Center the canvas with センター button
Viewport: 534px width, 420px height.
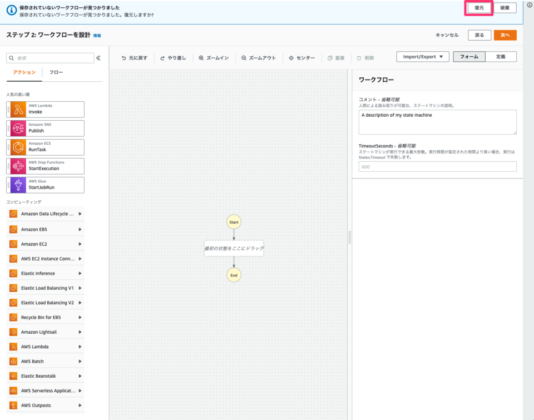[x=301, y=58]
